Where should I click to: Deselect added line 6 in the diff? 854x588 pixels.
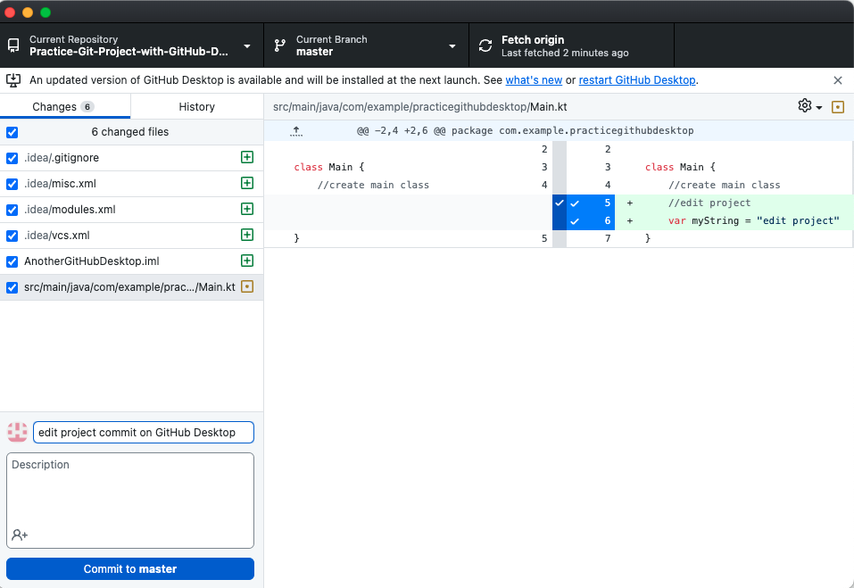click(x=591, y=221)
